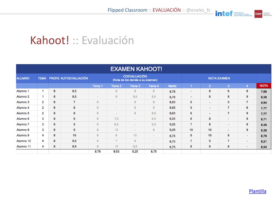Click final NOTA 6,94 for Alumno 3
The image size is (275, 206).
[x=264, y=103]
